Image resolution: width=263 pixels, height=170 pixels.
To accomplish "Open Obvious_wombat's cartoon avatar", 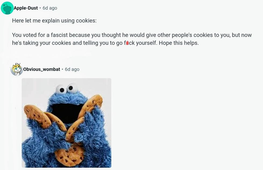I will coord(17,69).
